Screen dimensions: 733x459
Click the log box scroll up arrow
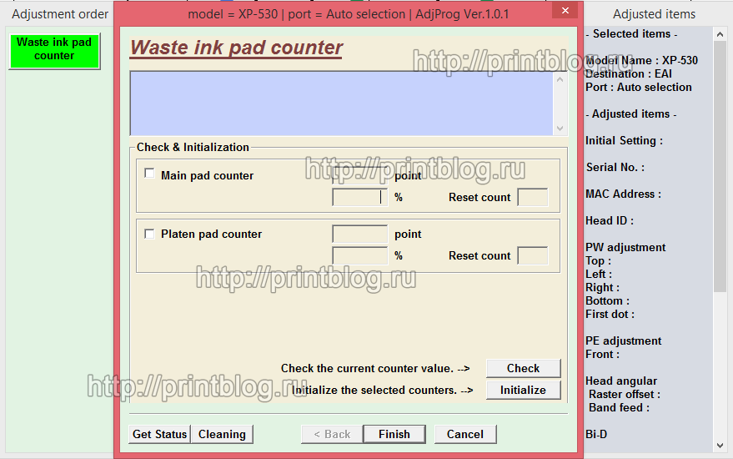[x=560, y=79]
